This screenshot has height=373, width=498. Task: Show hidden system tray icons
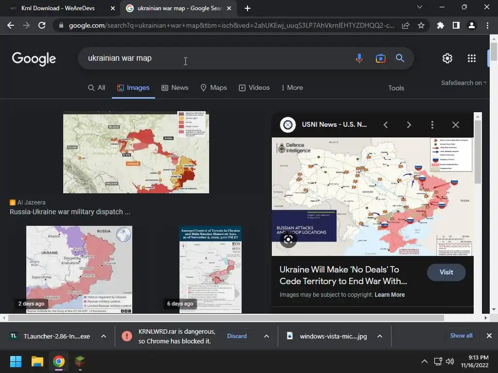tap(424, 361)
